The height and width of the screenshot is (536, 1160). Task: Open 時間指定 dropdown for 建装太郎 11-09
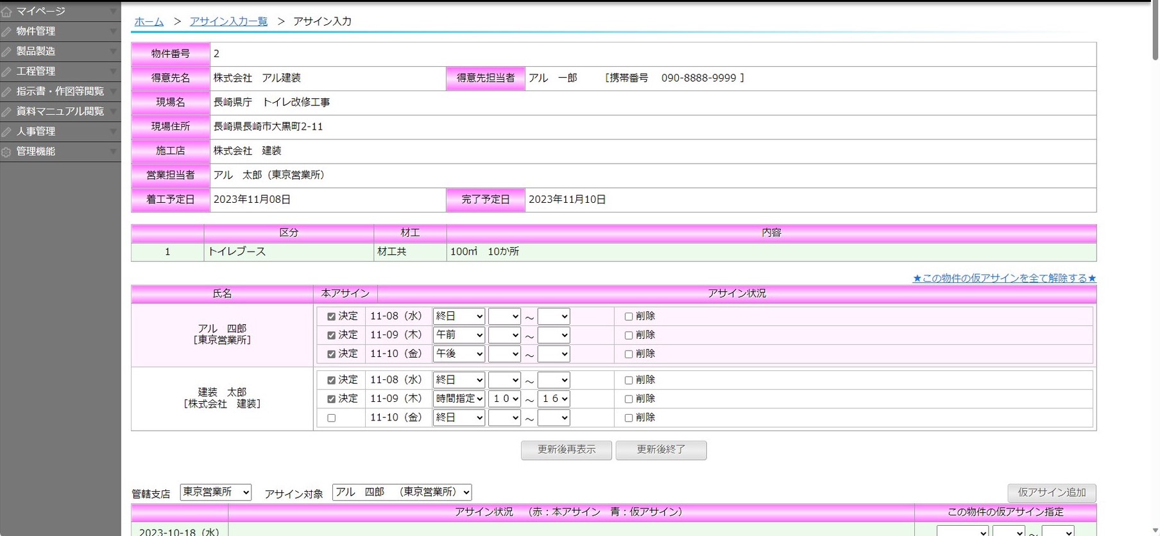click(459, 398)
